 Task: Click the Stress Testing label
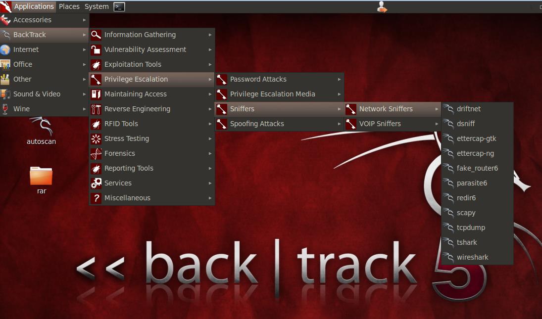point(127,139)
